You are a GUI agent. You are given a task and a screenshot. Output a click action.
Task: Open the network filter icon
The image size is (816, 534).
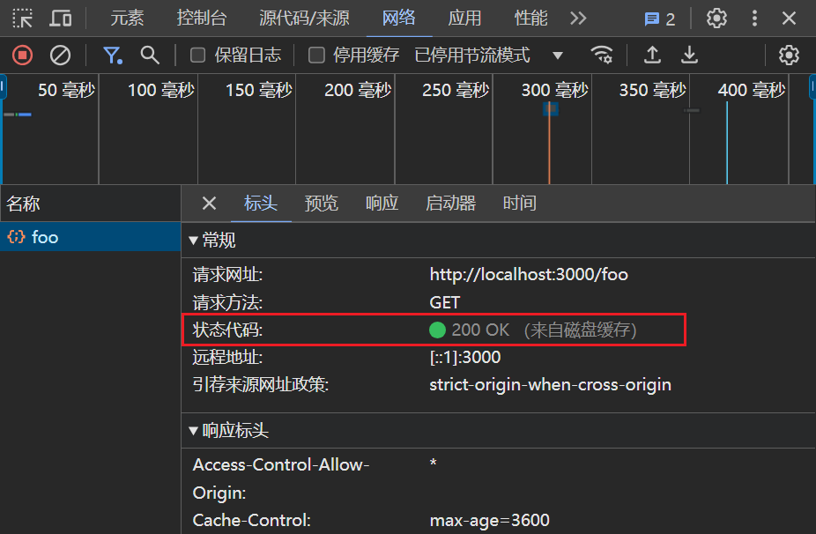click(112, 55)
